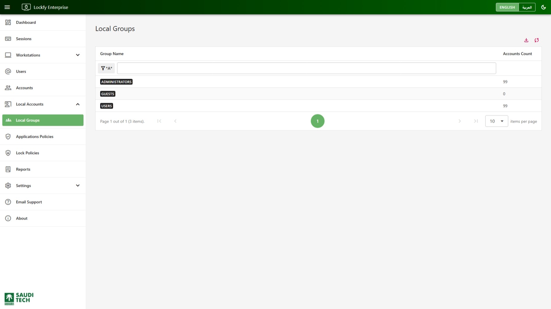Open the group name filter operator dropdown
Image resolution: width=551 pixels, height=309 pixels.
[x=106, y=68]
